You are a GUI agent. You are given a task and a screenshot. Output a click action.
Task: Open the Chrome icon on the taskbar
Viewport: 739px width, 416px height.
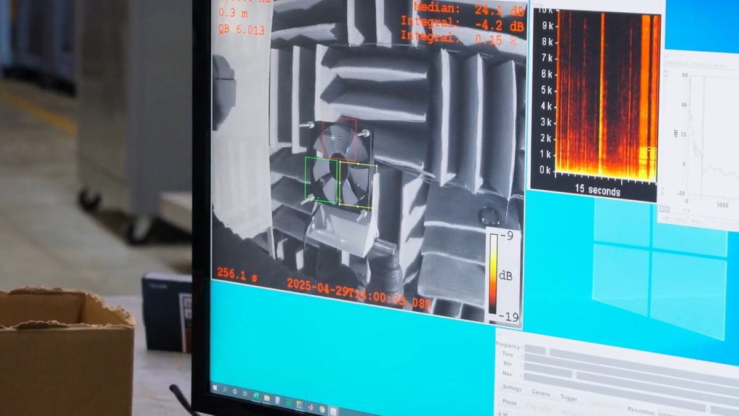321,409
